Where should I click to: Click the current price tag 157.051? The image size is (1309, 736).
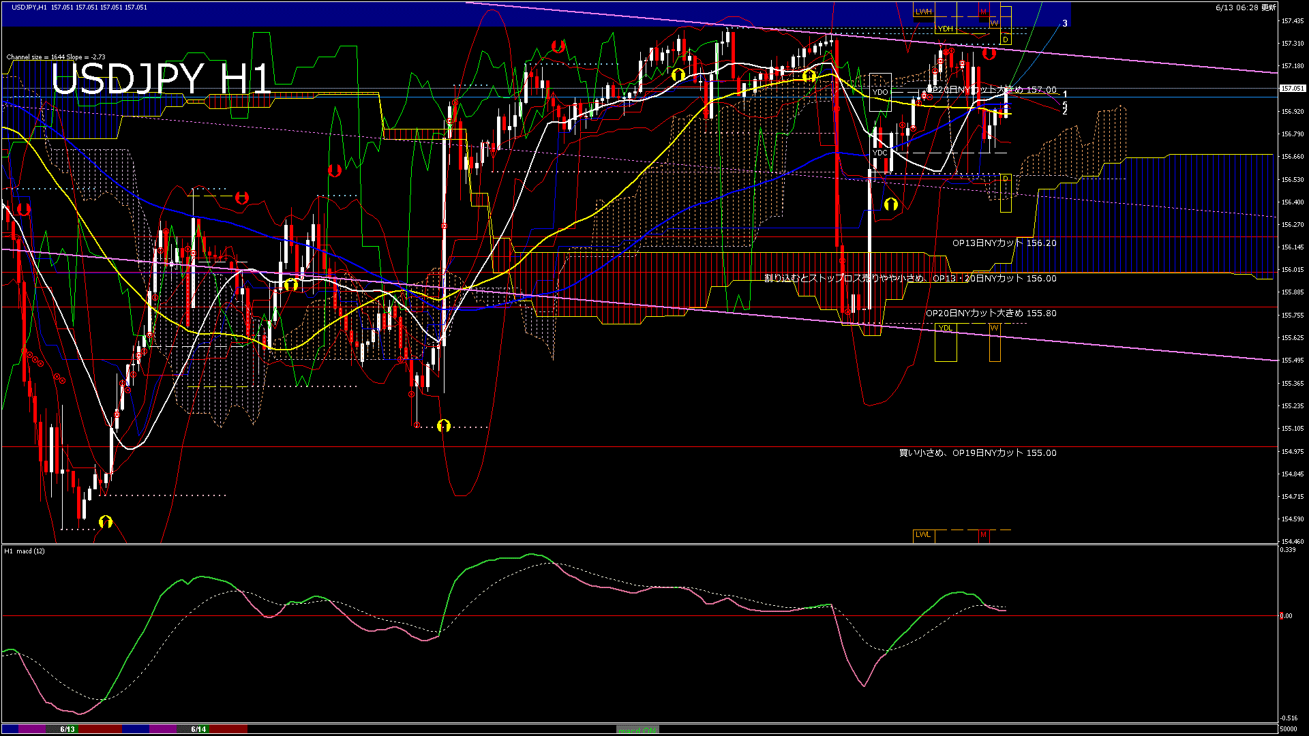pyautogui.click(x=1292, y=89)
